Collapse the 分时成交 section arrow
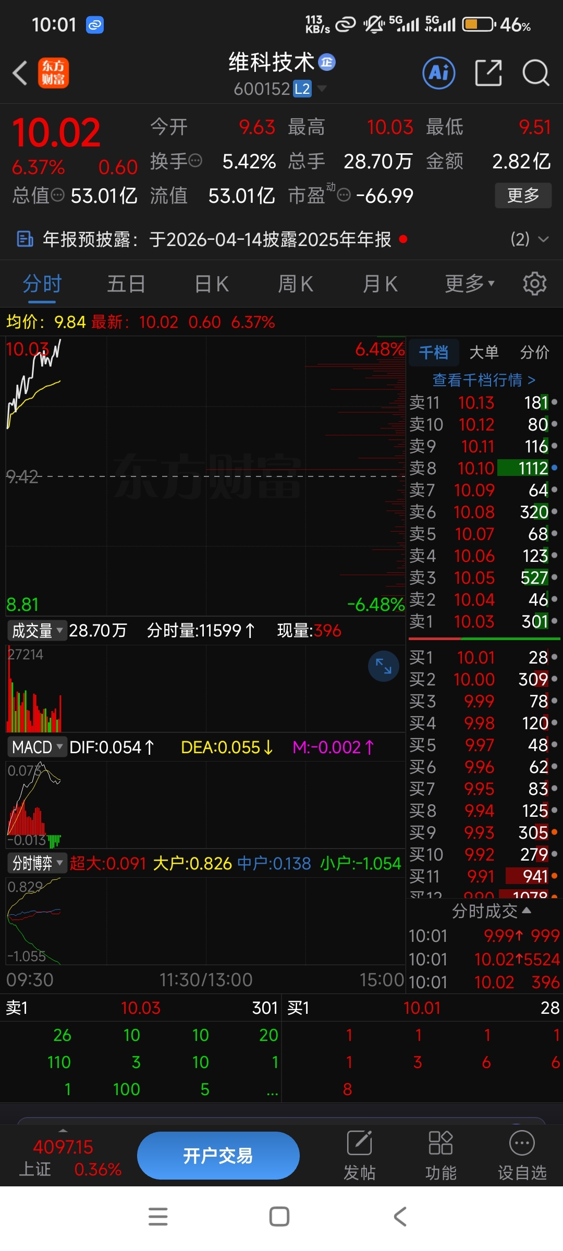This screenshot has width=563, height=1251. point(527,910)
